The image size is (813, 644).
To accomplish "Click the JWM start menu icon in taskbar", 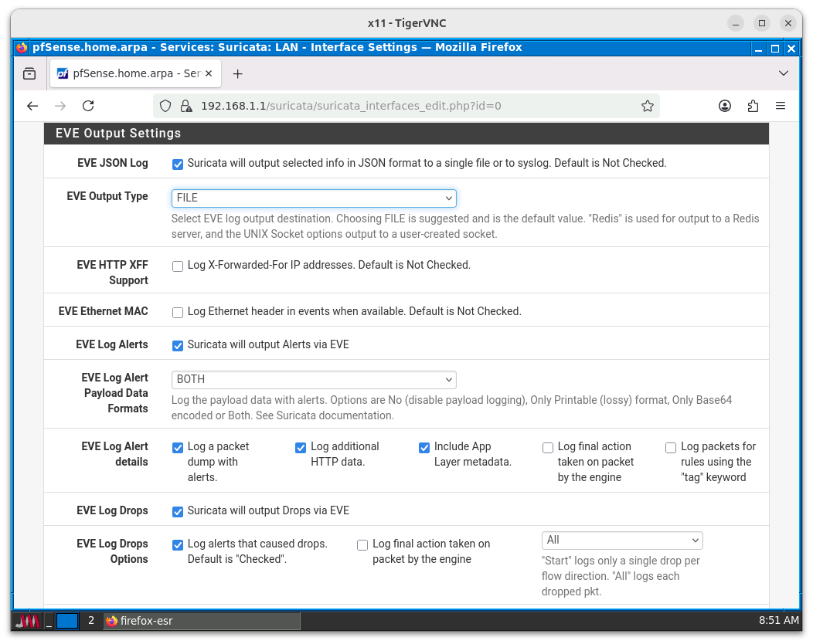I will coord(27,621).
